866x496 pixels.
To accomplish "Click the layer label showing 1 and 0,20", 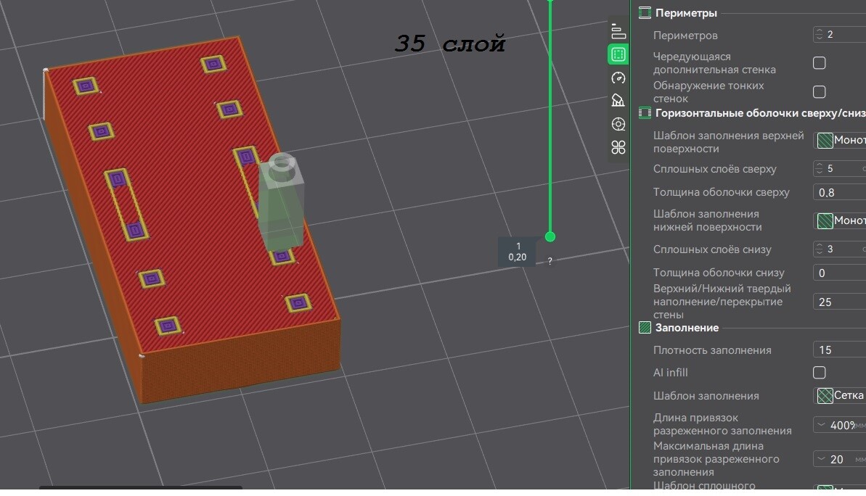I will coord(518,252).
